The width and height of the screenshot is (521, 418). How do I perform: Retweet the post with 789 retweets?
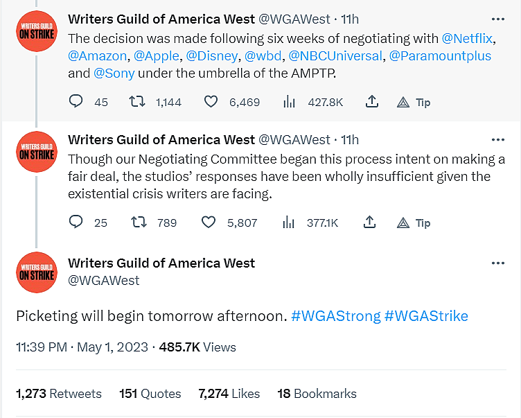(x=138, y=223)
